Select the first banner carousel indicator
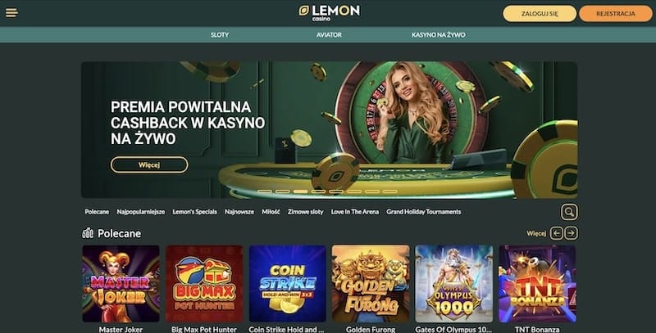The height and width of the screenshot is (333, 656). tap(264, 191)
